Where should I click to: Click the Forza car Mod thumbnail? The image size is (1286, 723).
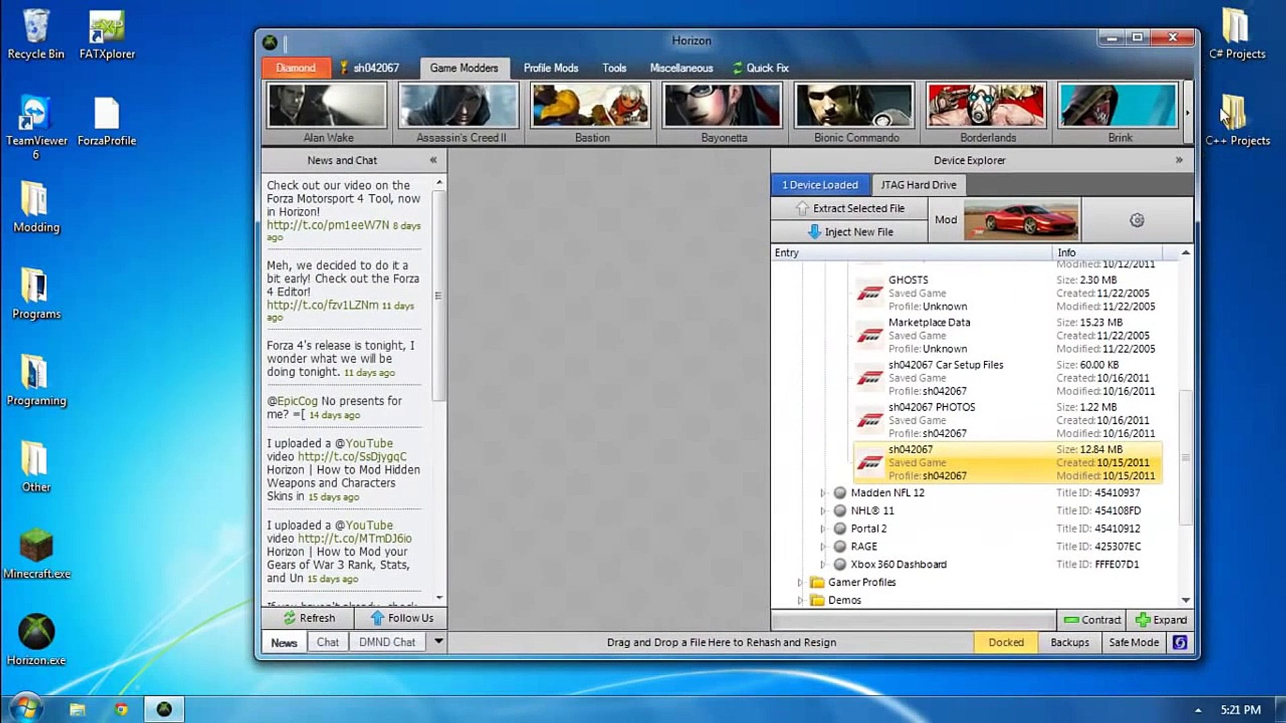click(1021, 220)
